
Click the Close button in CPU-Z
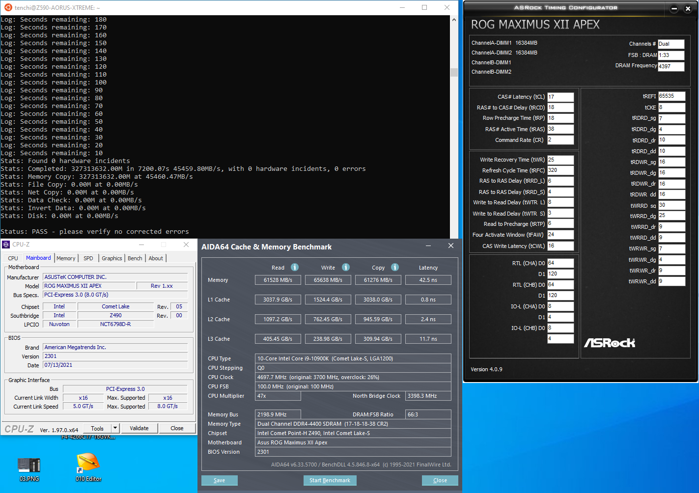point(177,428)
